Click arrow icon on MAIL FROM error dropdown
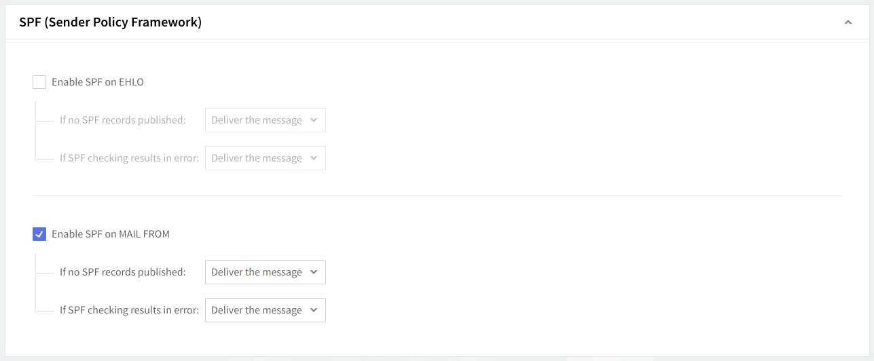 314,310
